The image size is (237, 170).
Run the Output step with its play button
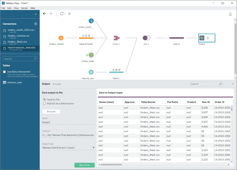208,38
